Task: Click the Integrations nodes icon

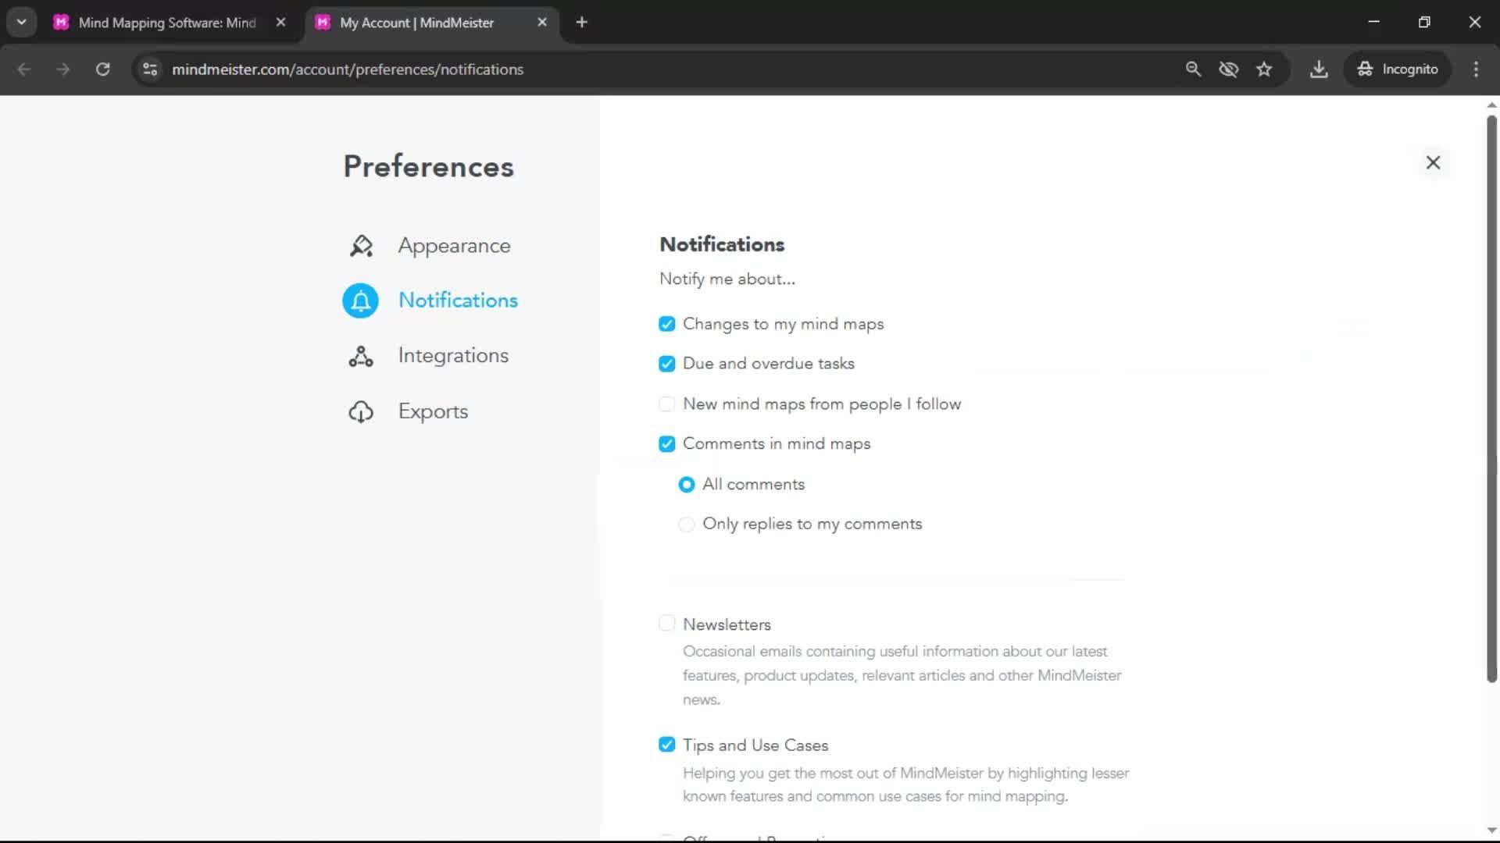Action: point(361,356)
